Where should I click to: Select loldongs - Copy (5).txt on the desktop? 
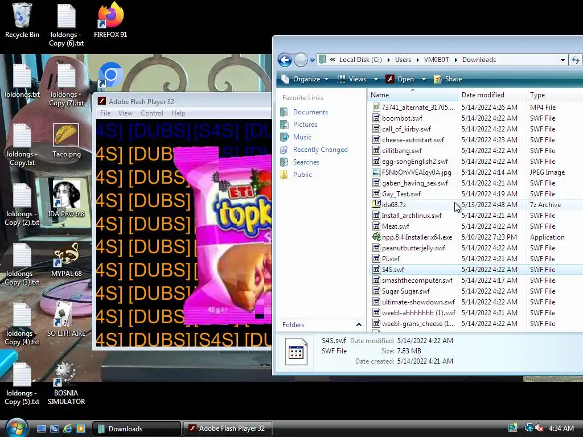22,384
